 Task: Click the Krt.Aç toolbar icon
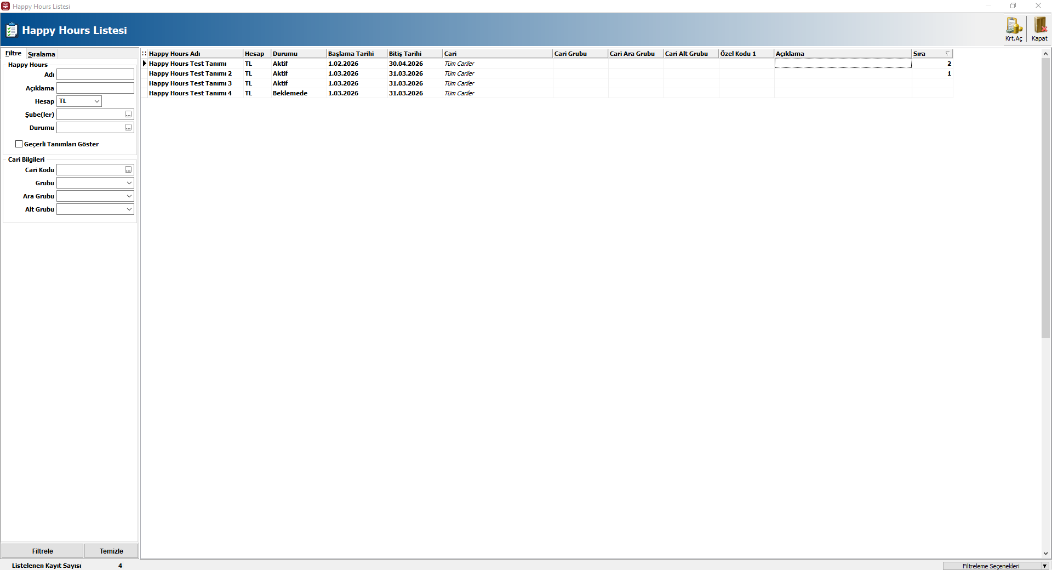(1013, 26)
